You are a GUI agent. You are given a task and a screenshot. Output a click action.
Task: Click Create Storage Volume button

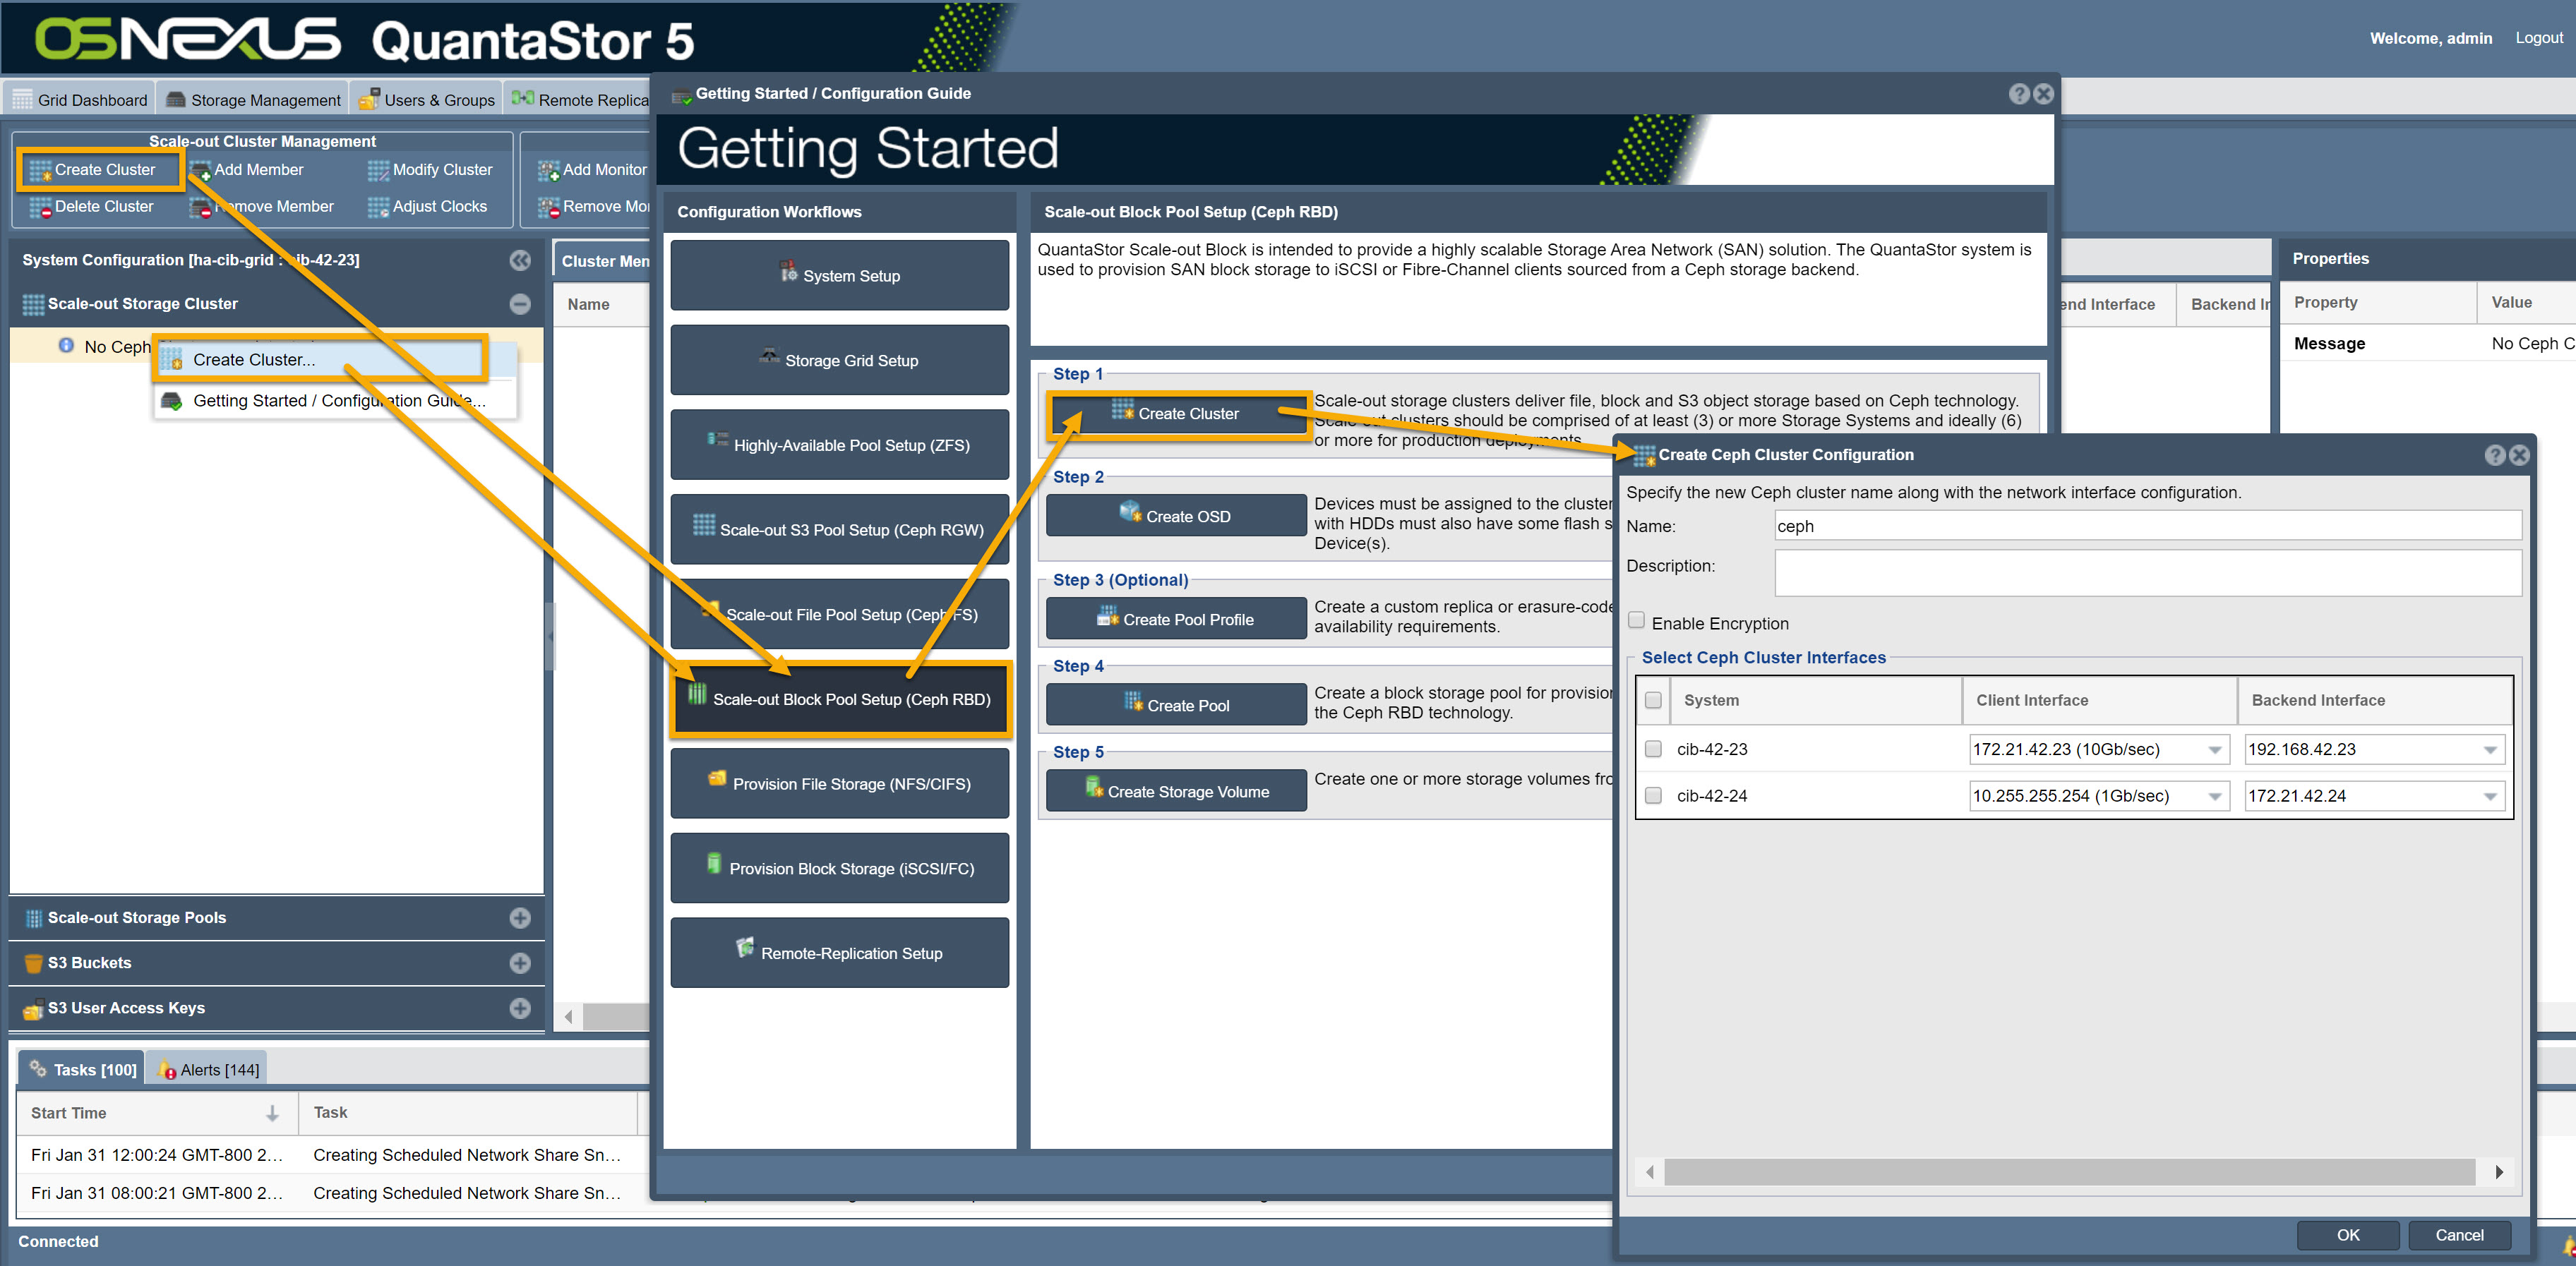click(1177, 791)
